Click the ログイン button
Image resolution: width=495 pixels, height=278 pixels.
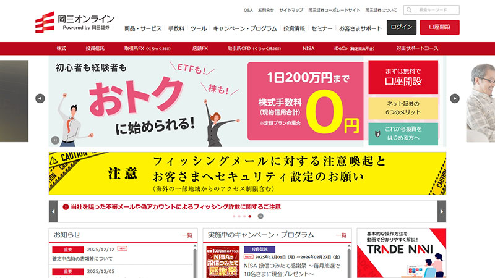(x=402, y=27)
